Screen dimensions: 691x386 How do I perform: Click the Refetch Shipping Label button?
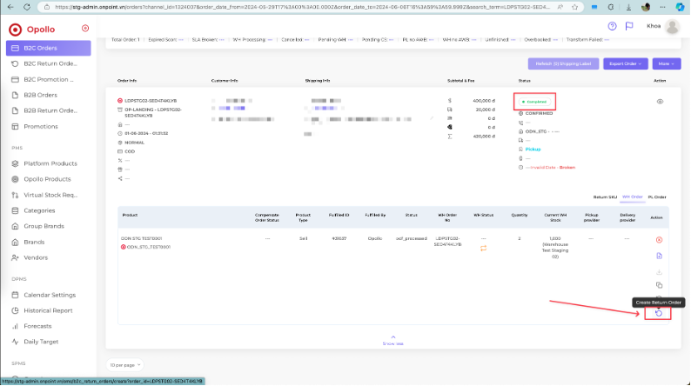coord(563,63)
